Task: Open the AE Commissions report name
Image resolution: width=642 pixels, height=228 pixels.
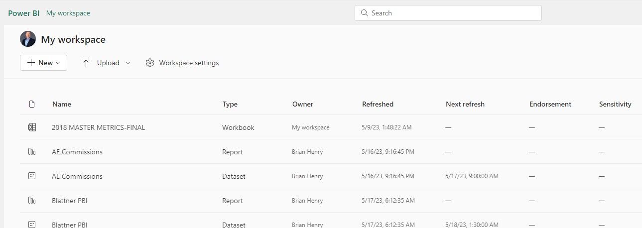Action: 77,152
